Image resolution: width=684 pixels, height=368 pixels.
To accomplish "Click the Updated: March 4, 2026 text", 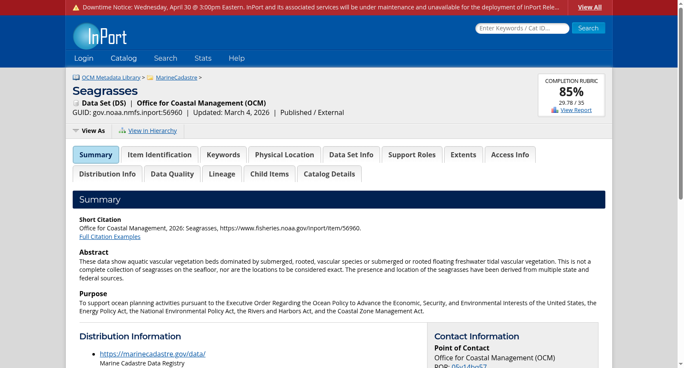I will (x=231, y=112).
